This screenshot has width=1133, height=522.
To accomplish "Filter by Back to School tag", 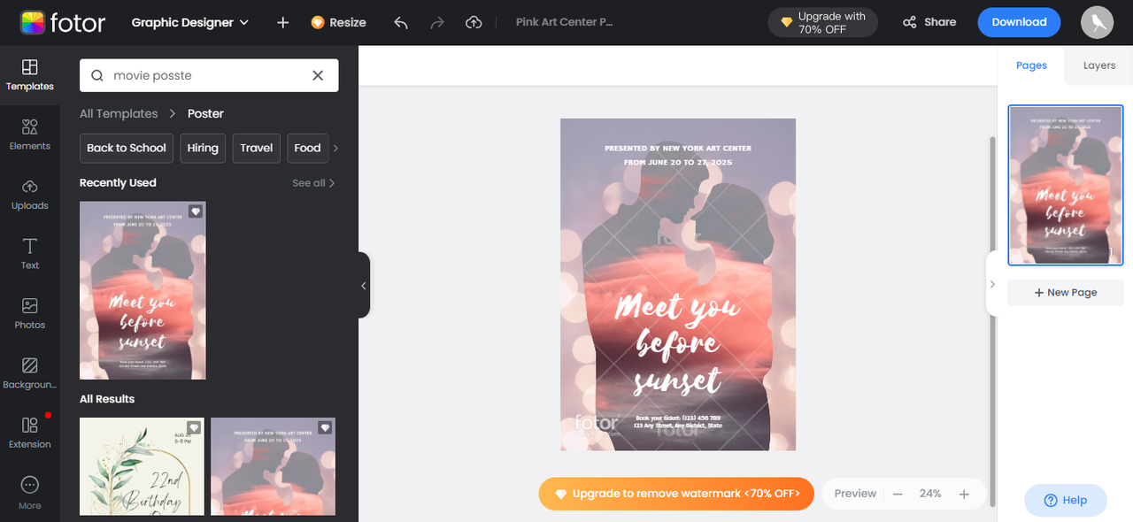I will tap(127, 148).
